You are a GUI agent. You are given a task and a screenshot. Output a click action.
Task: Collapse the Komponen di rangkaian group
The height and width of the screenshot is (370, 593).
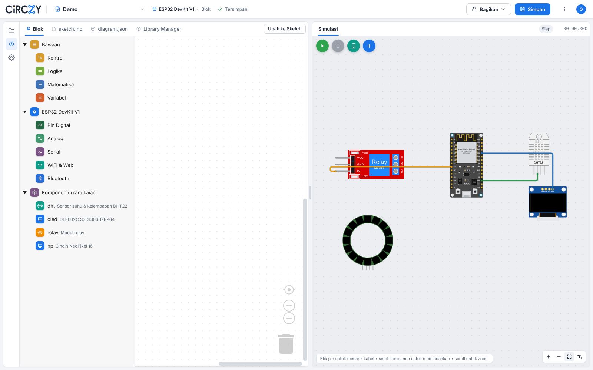point(25,192)
